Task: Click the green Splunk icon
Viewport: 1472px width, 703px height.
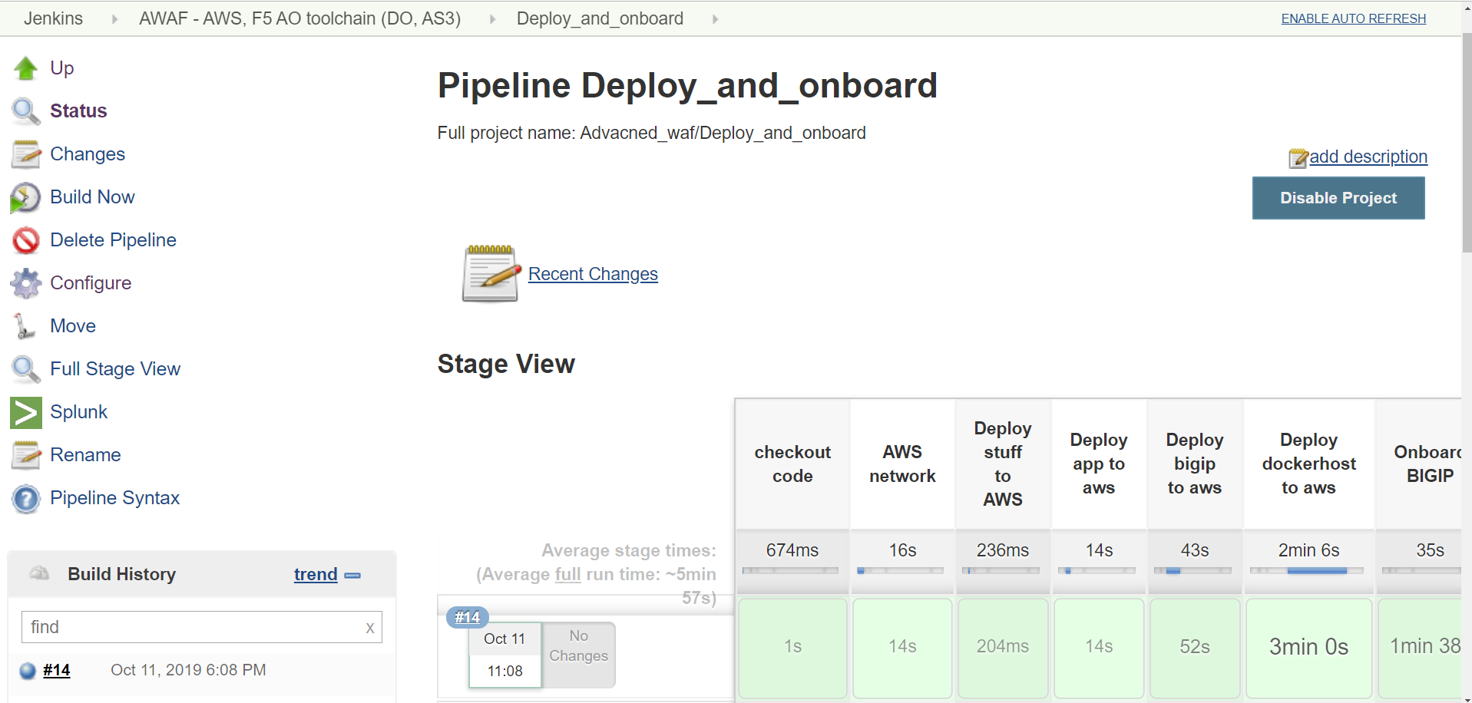Action: point(25,412)
